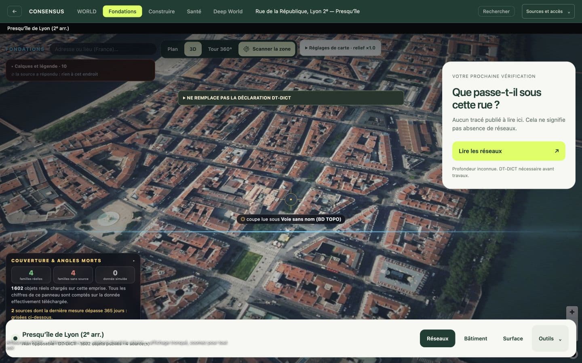Select the Bâtiment layer mode
Viewport: 582px width, 363px height.
(x=475, y=338)
